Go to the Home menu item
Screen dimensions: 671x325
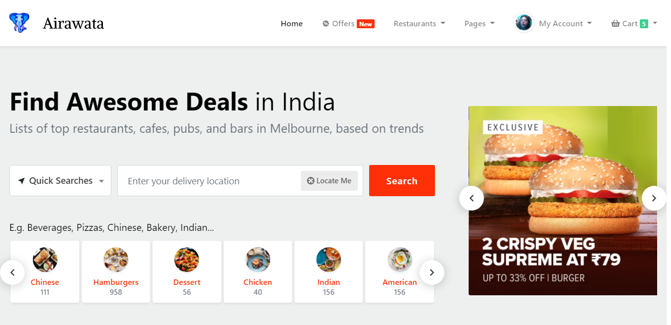coord(291,23)
